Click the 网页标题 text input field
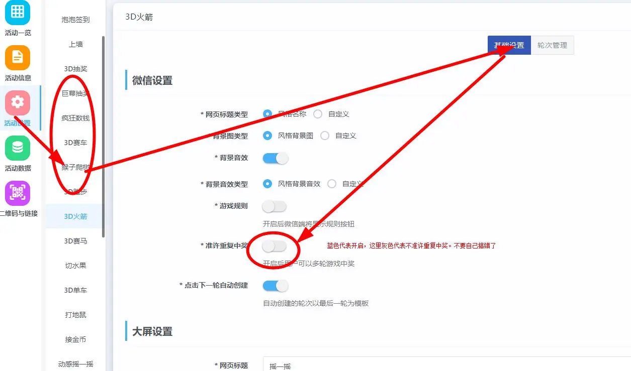Screen dimensions: 631x371 [442, 365]
